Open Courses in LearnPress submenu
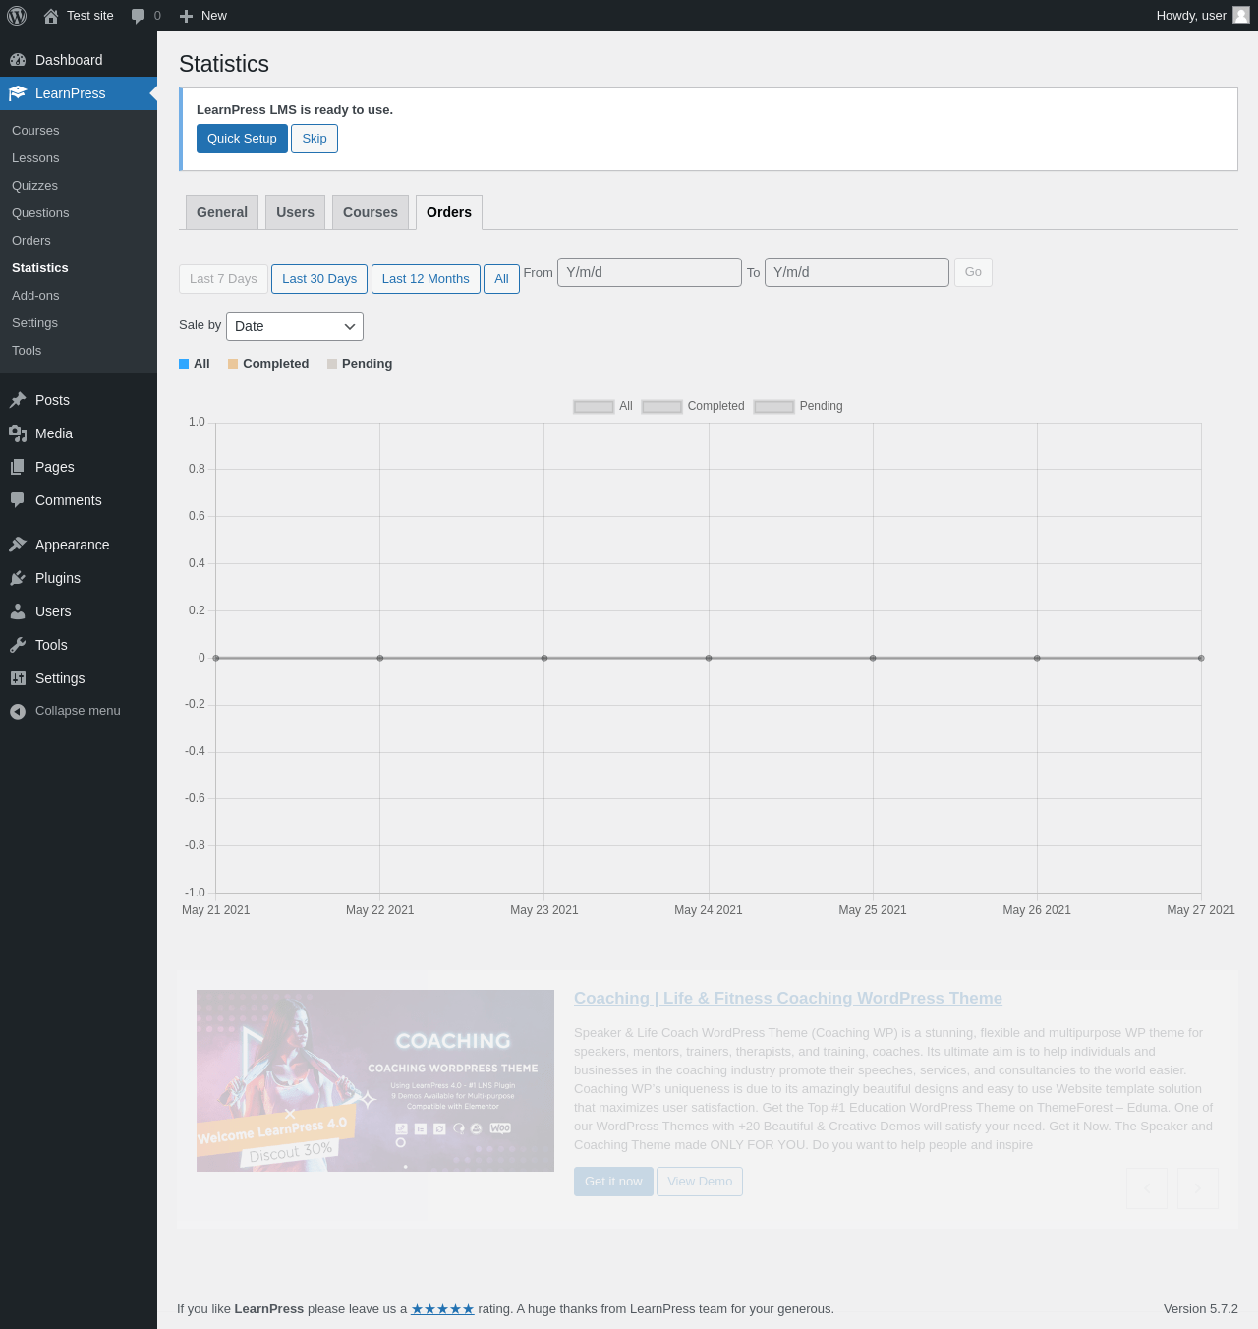1258x1329 pixels. click(35, 131)
